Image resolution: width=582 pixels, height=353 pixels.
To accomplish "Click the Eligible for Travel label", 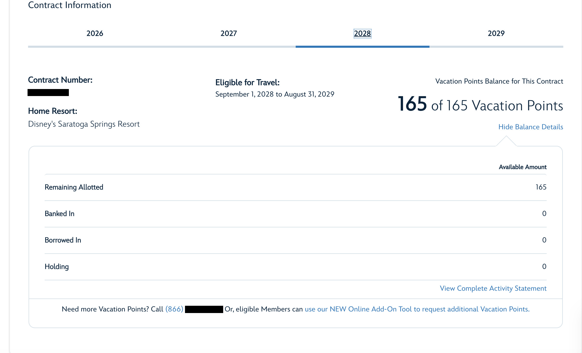I will (248, 83).
